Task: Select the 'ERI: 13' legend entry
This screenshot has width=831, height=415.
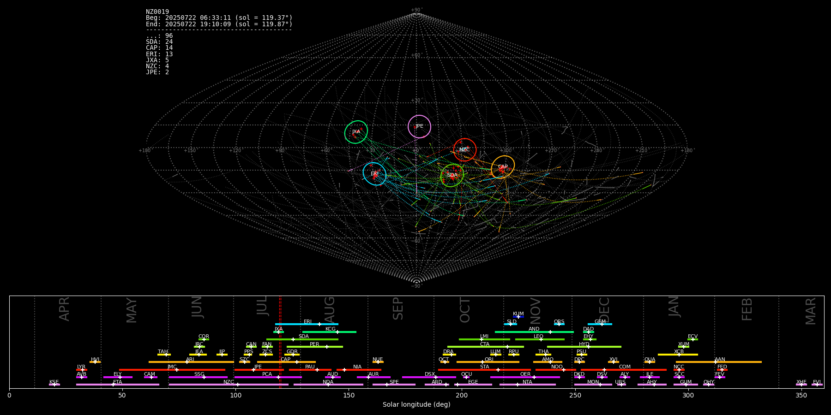Action: point(159,54)
